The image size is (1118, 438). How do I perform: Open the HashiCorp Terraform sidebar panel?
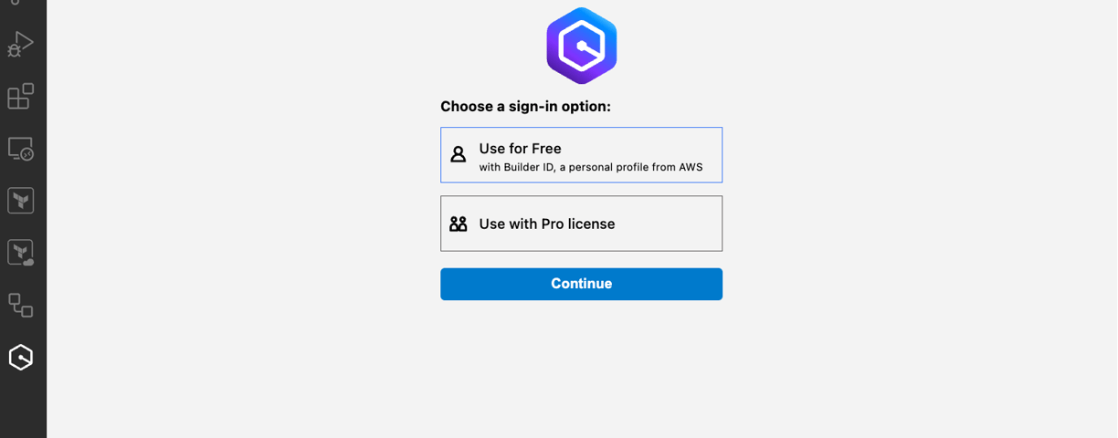pyautogui.click(x=20, y=201)
